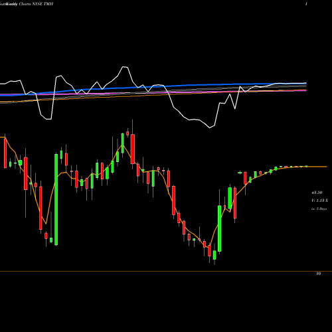Click the lowest green candlestick at the chart bottom

[214, 254]
